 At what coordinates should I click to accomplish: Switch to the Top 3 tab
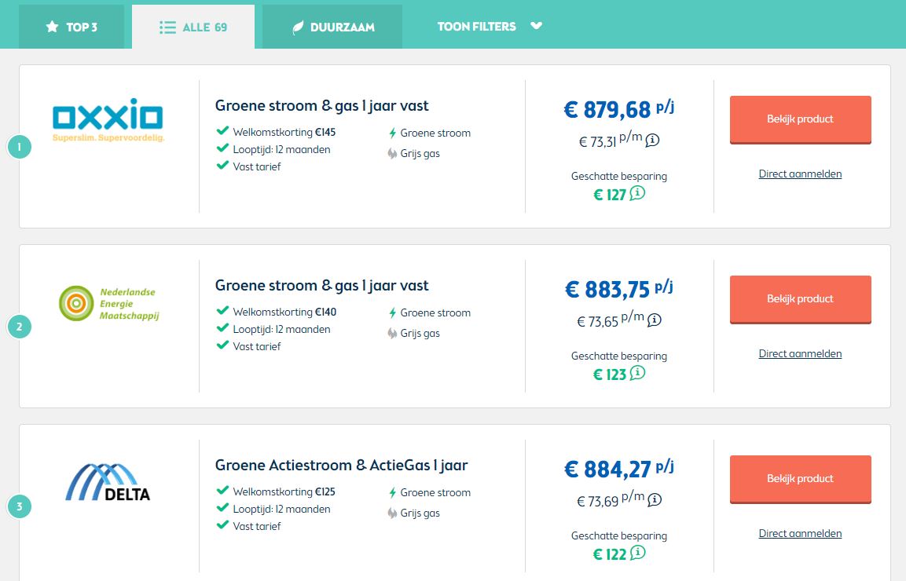pos(72,27)
